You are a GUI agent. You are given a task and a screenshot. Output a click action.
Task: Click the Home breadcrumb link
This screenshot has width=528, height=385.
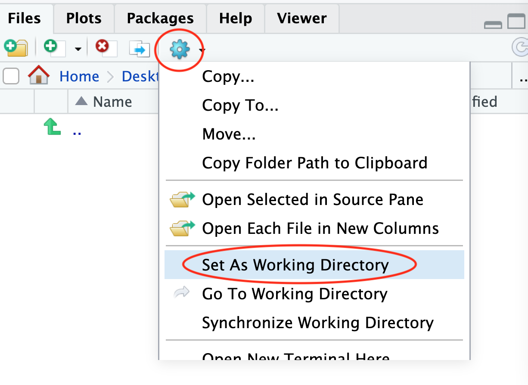(x=79, y=76)
